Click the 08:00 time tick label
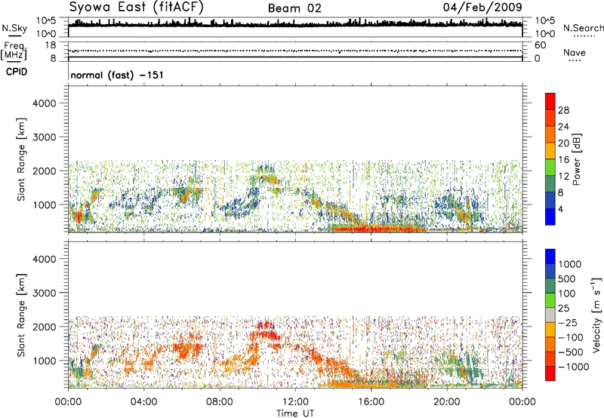 [220, 402]
